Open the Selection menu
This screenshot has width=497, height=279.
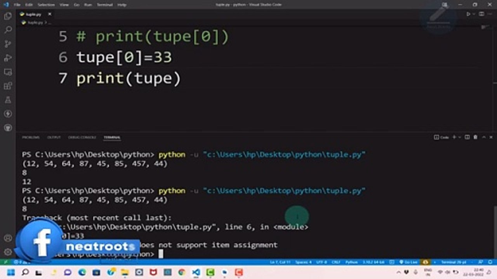(46, 5)
